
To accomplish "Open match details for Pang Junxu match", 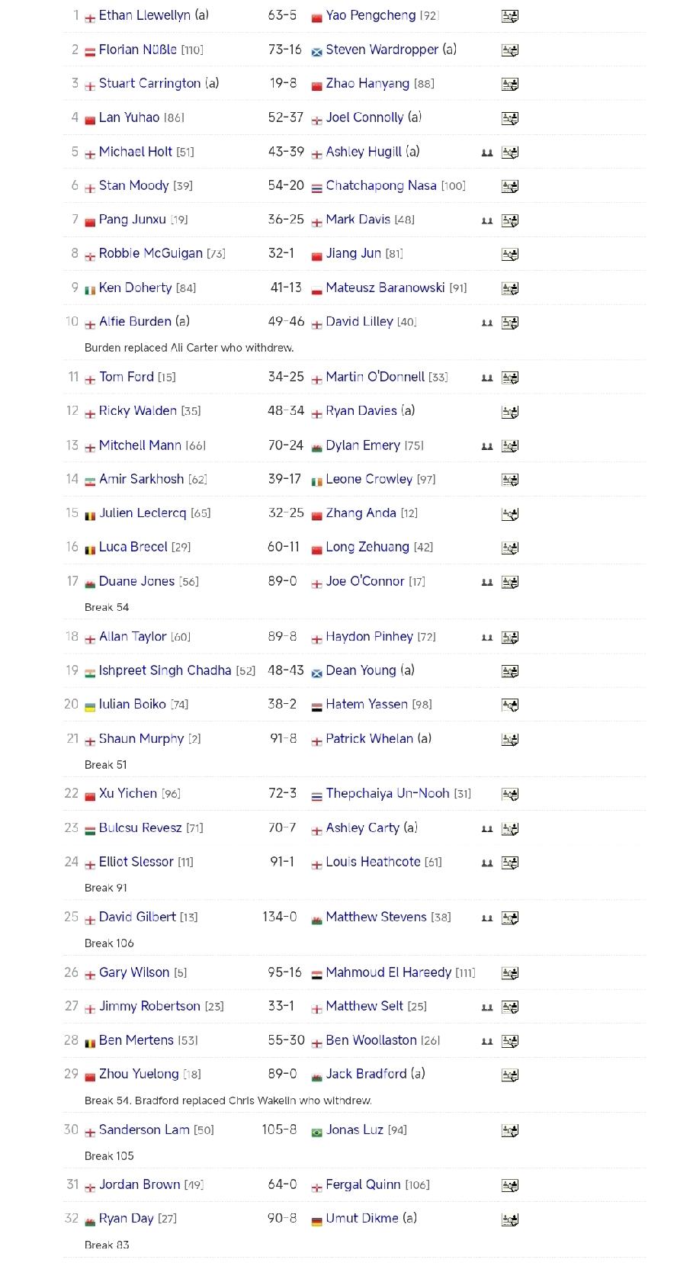I will pos(509,220).
